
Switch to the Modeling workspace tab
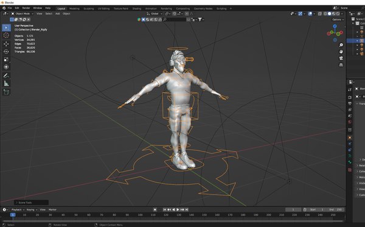point(74,9)
